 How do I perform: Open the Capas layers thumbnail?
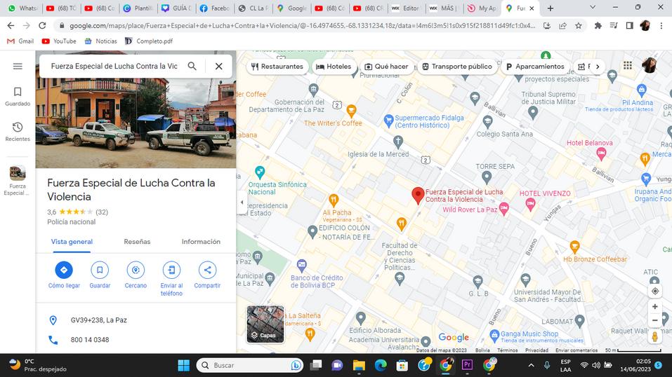coord(265,324)
